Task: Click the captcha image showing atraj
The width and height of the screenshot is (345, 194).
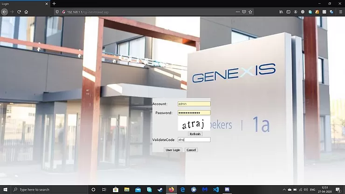Action: [x=194, y=124]
